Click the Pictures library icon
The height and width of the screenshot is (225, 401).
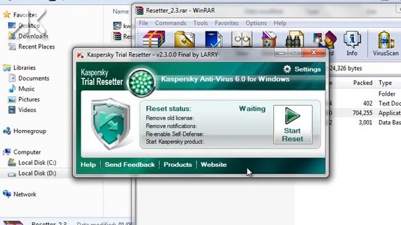pos(12,99)
